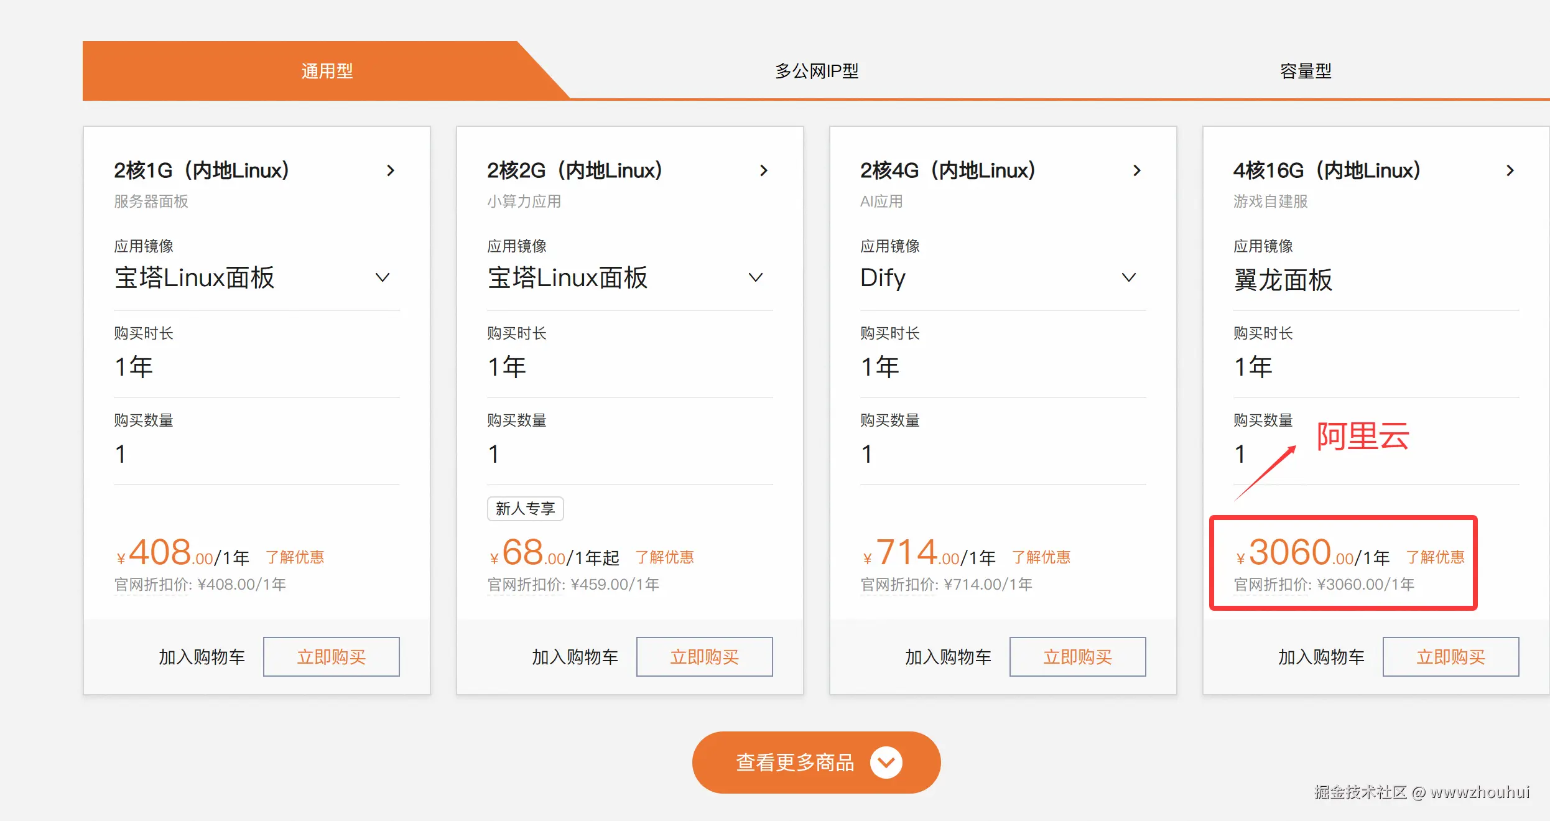The width and height of the screenshot is (1550, 821).
Task: Click 官网折扣价: ¥714.00/1年 text
Action: [947, 585]
